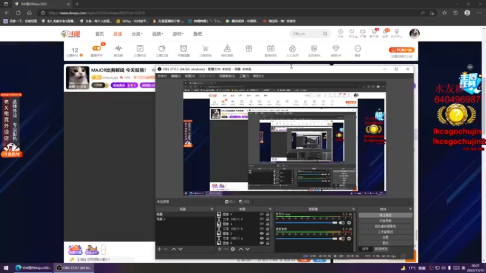Open OBS 视图(V) menu

coord(190,76)
